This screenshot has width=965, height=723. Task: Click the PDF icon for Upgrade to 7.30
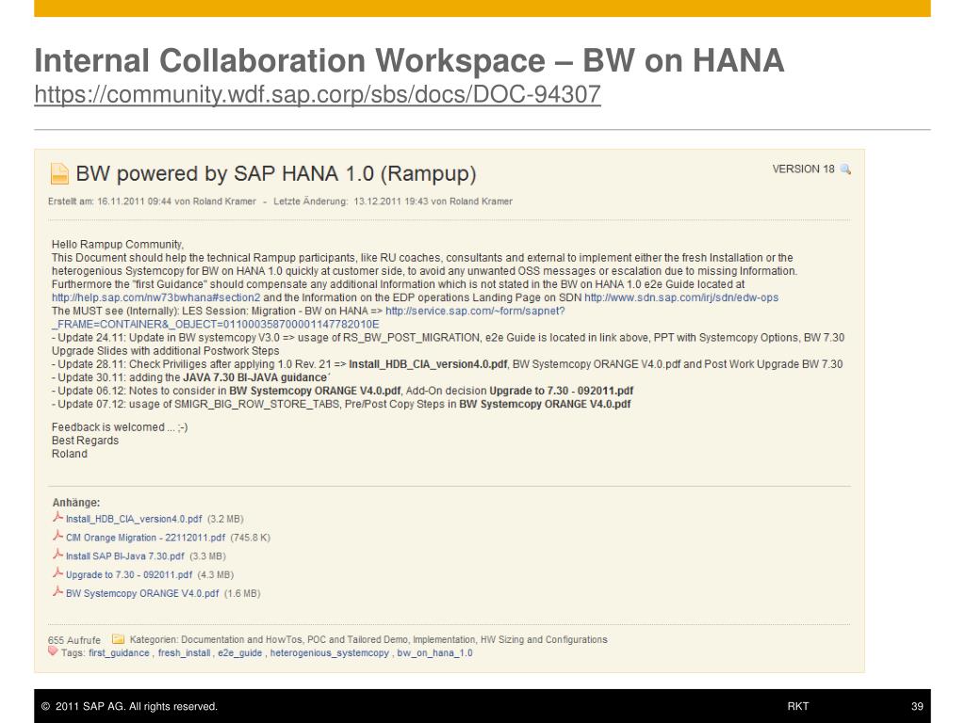57,573
